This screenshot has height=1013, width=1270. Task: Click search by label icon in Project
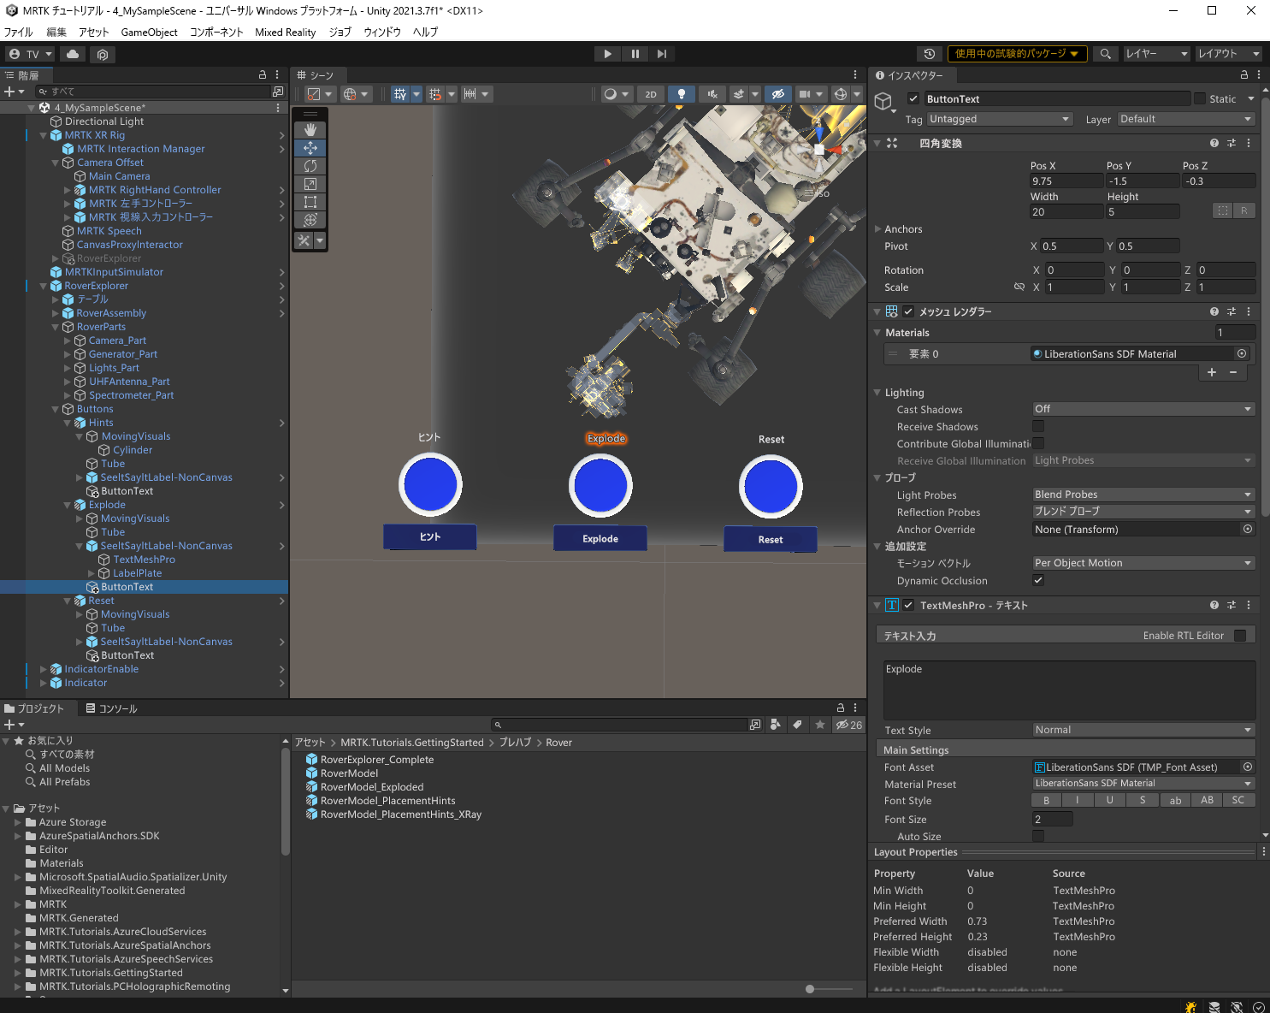tap(797, 725)
